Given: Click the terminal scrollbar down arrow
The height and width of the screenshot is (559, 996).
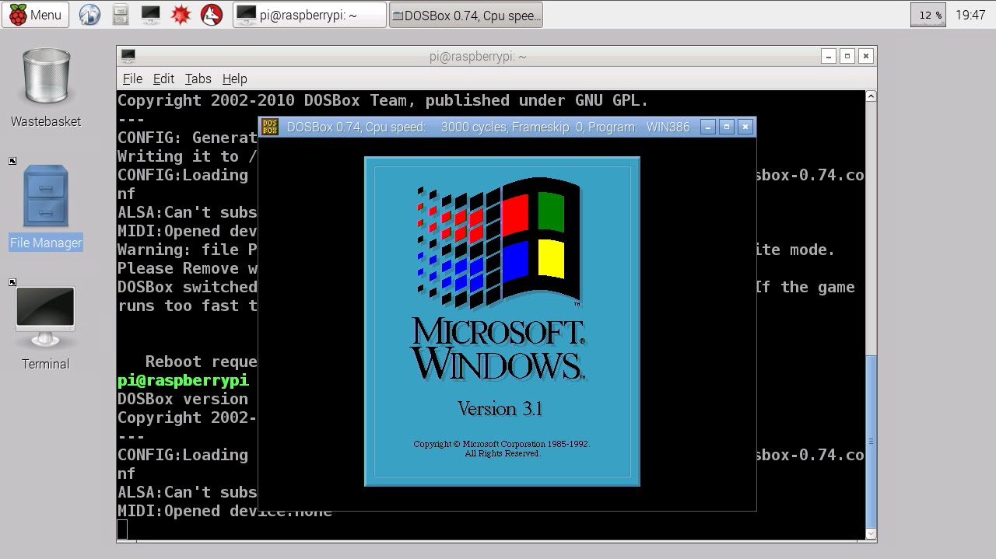Looking at the screenshot, I should pos(871,534).
